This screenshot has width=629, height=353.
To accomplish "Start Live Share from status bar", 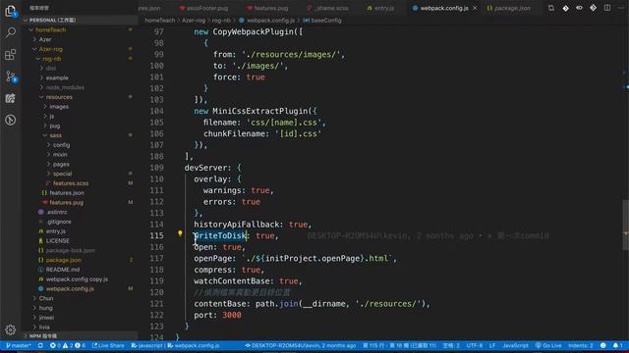I will (x=108, y=345).
